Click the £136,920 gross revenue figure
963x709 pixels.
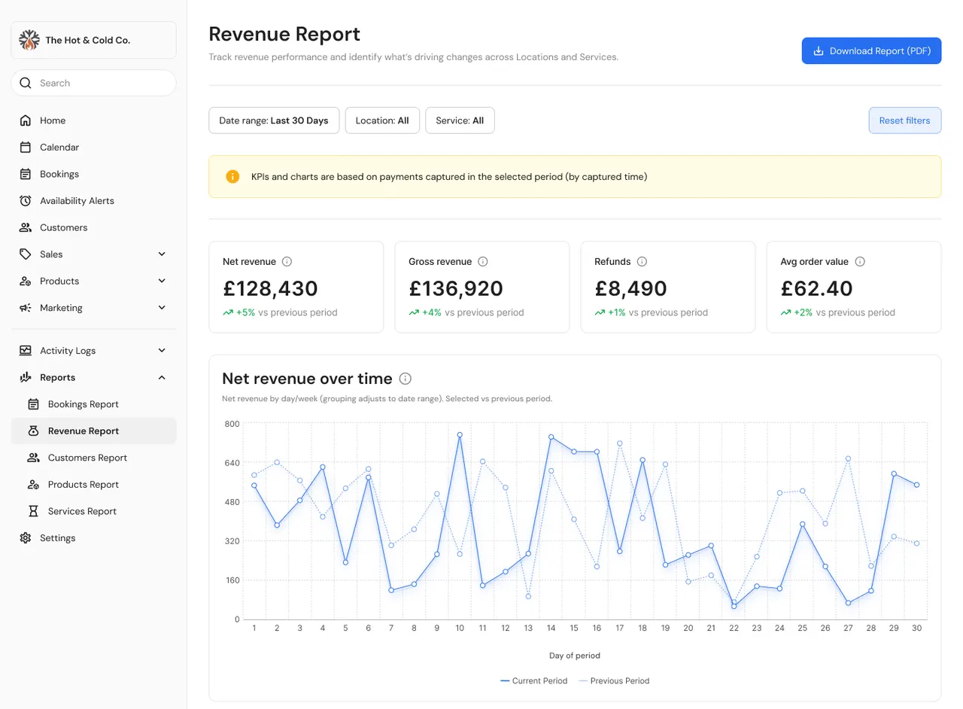pos(456,288)
